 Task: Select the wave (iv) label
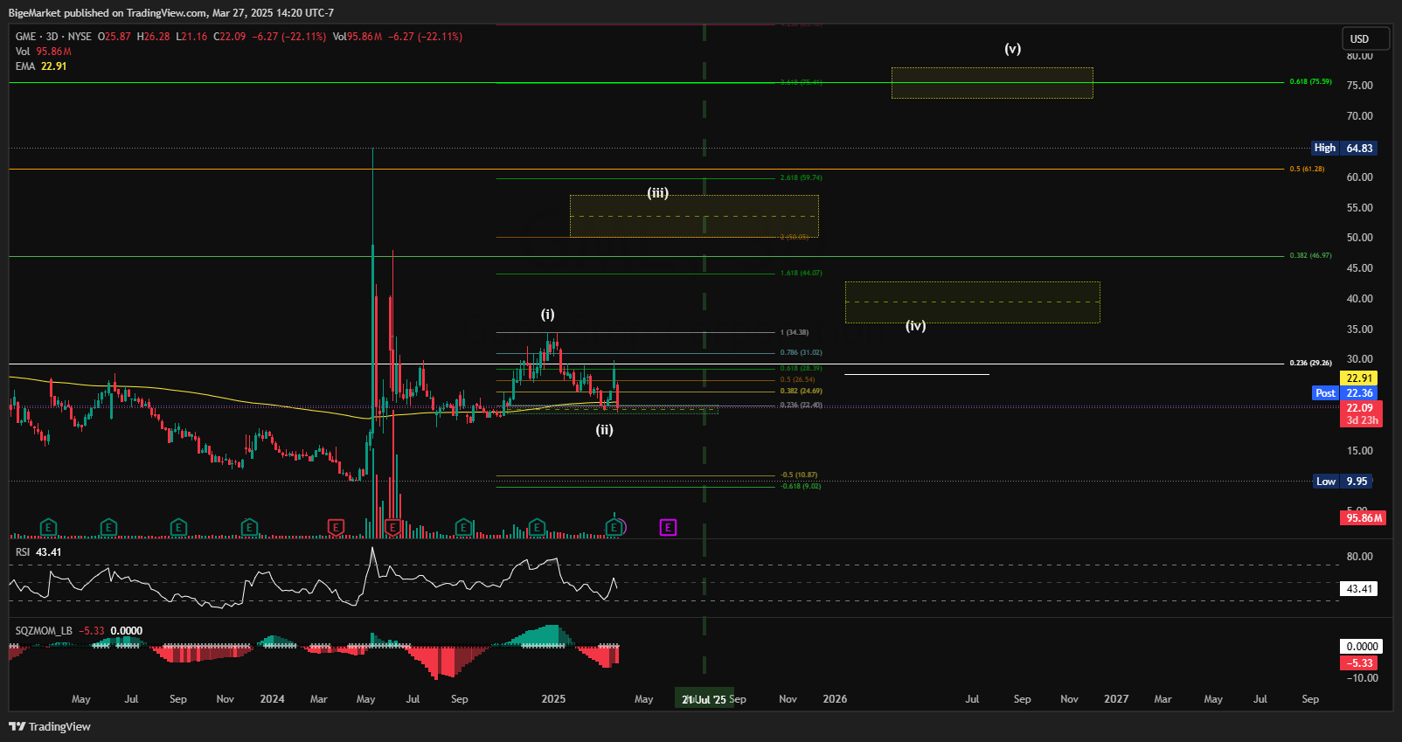point(915,326)
